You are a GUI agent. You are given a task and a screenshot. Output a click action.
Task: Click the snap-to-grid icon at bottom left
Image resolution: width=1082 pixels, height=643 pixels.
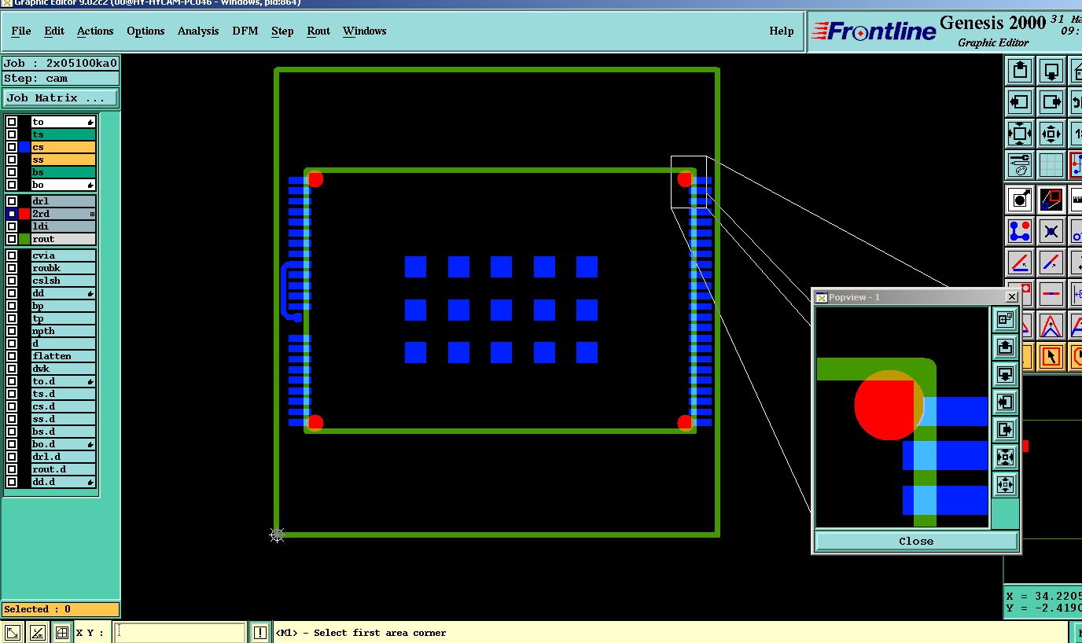tap(61, 632)
